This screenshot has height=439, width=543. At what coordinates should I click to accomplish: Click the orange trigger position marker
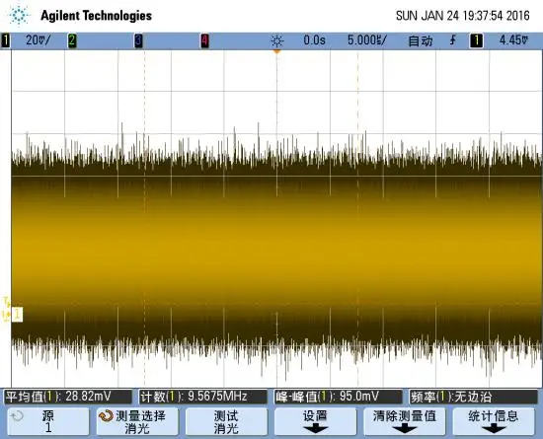pos(276,51)
